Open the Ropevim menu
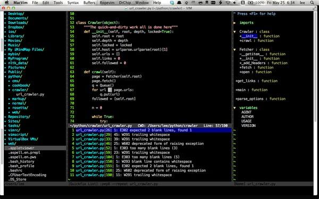Image resolution: width=319 pixels, height=199 pixels. [x=107, y=3]
